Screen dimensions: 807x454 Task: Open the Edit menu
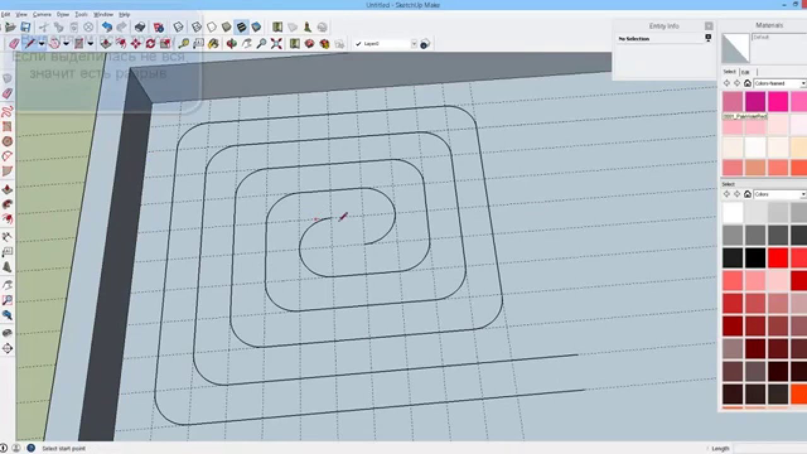[x=6, y=14]
